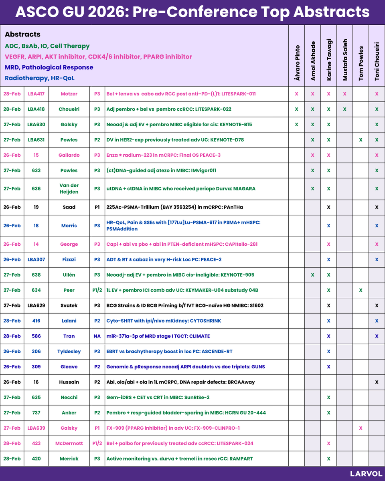Click title ending "CYTOSHRINK"
The image size is (385, 481).
pos(164,321)
